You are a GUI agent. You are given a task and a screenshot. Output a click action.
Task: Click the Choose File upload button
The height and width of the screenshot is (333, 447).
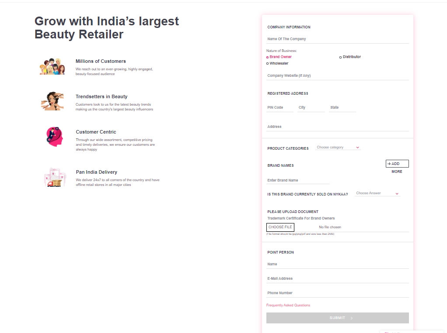(x=280, y=227)
